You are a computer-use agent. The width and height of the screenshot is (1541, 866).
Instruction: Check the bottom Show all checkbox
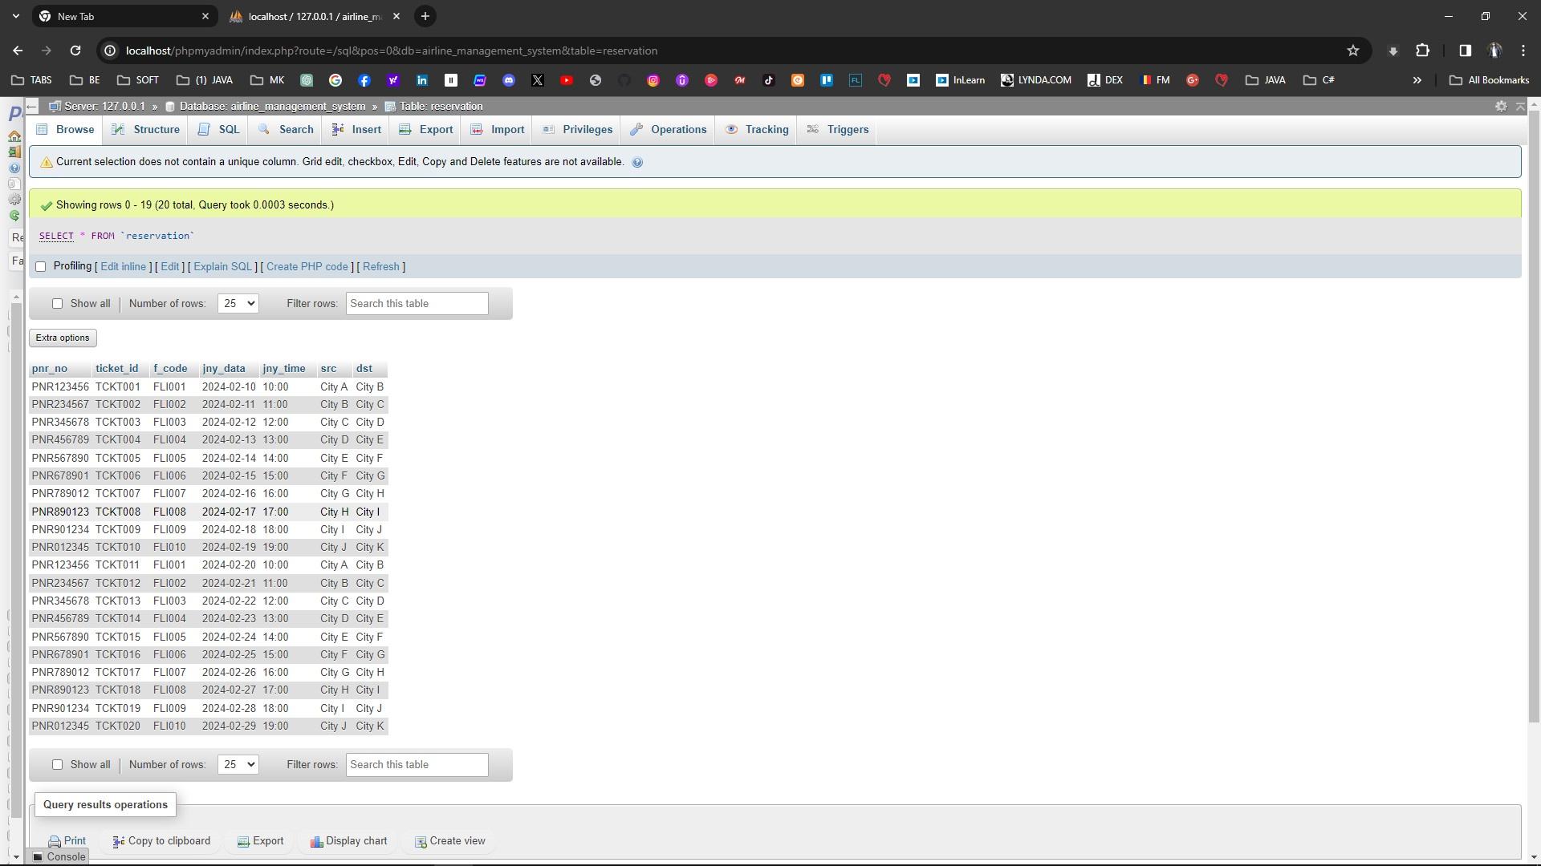57,765
